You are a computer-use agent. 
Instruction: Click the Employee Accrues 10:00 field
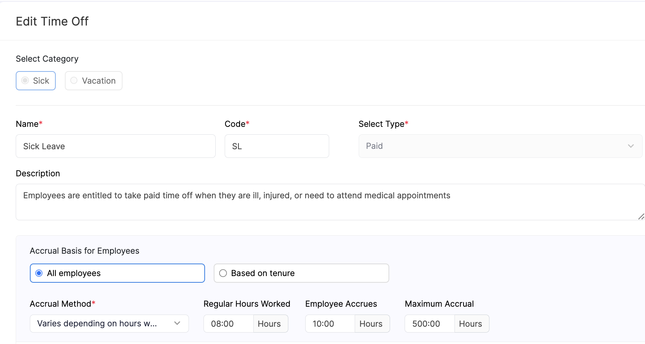pyautogui.click(x=330, y=324)
